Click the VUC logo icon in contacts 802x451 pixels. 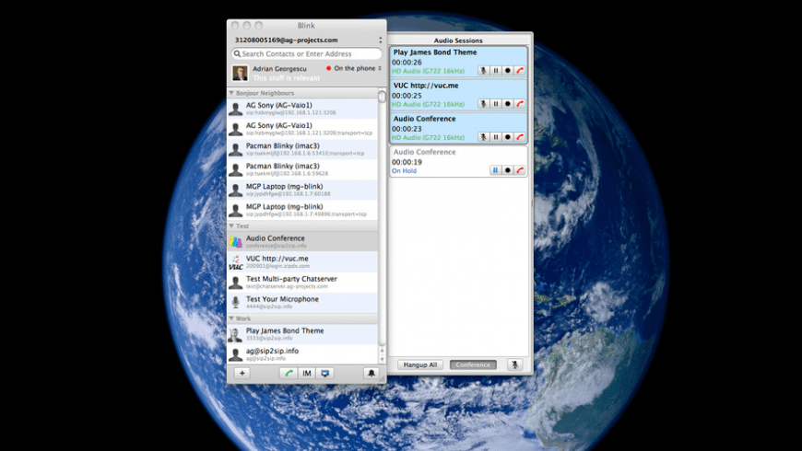coord(235,263)
